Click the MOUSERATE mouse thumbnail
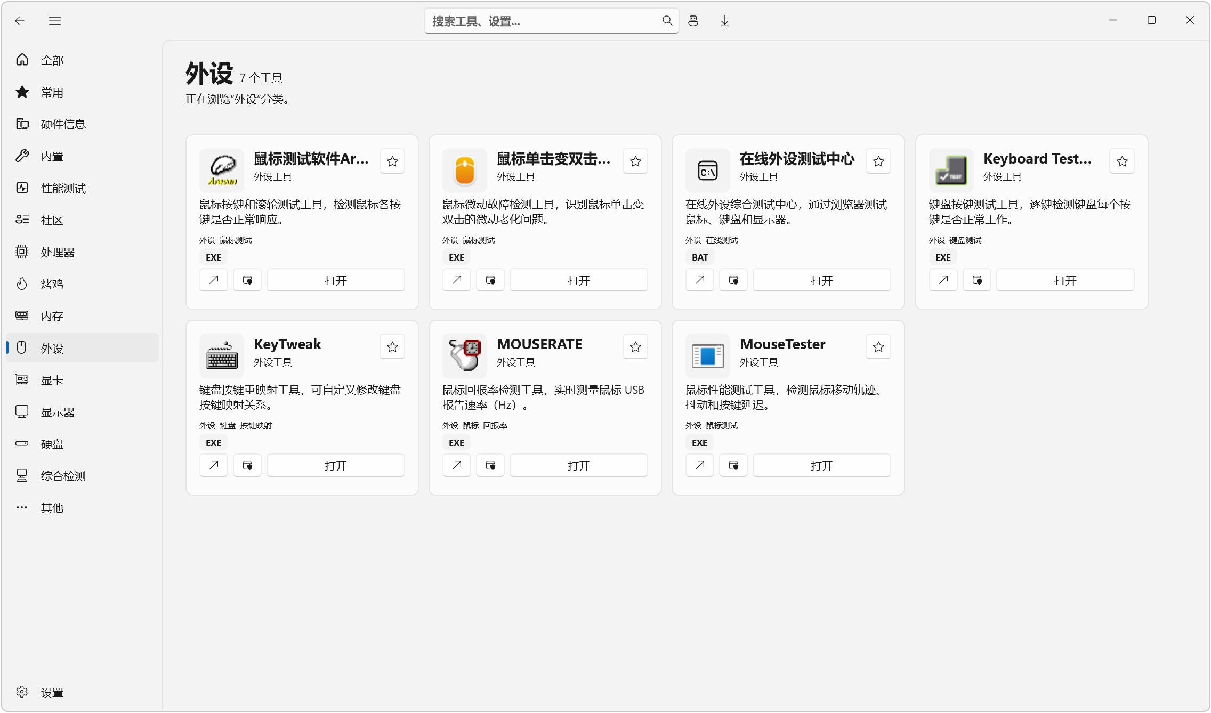 click(x=465, y=356)
